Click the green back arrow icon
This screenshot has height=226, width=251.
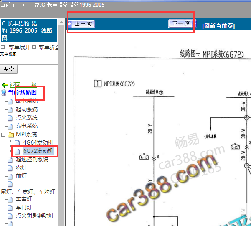(x=5, y=85)
